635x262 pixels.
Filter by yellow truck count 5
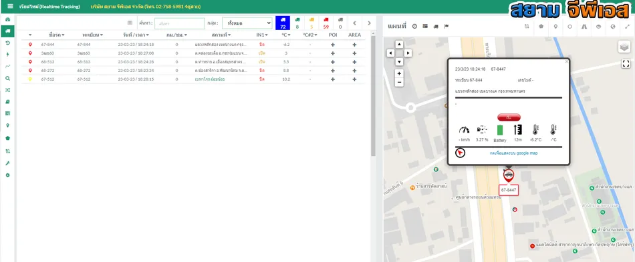[x=311, y=23]
